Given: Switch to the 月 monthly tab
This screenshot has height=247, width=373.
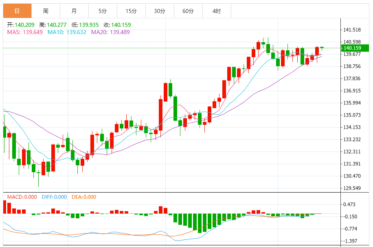Looking at the screenshot, I should point(74,11).
